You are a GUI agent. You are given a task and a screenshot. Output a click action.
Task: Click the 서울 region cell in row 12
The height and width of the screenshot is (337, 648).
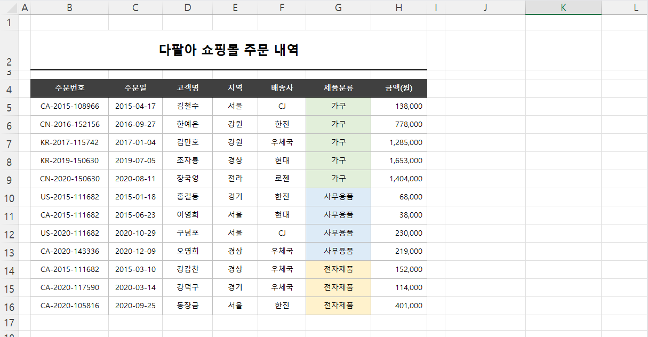235,233
